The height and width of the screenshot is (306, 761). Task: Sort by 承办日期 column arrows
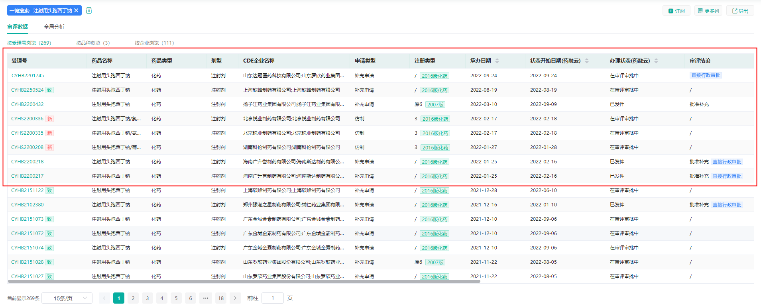[497, 61]
